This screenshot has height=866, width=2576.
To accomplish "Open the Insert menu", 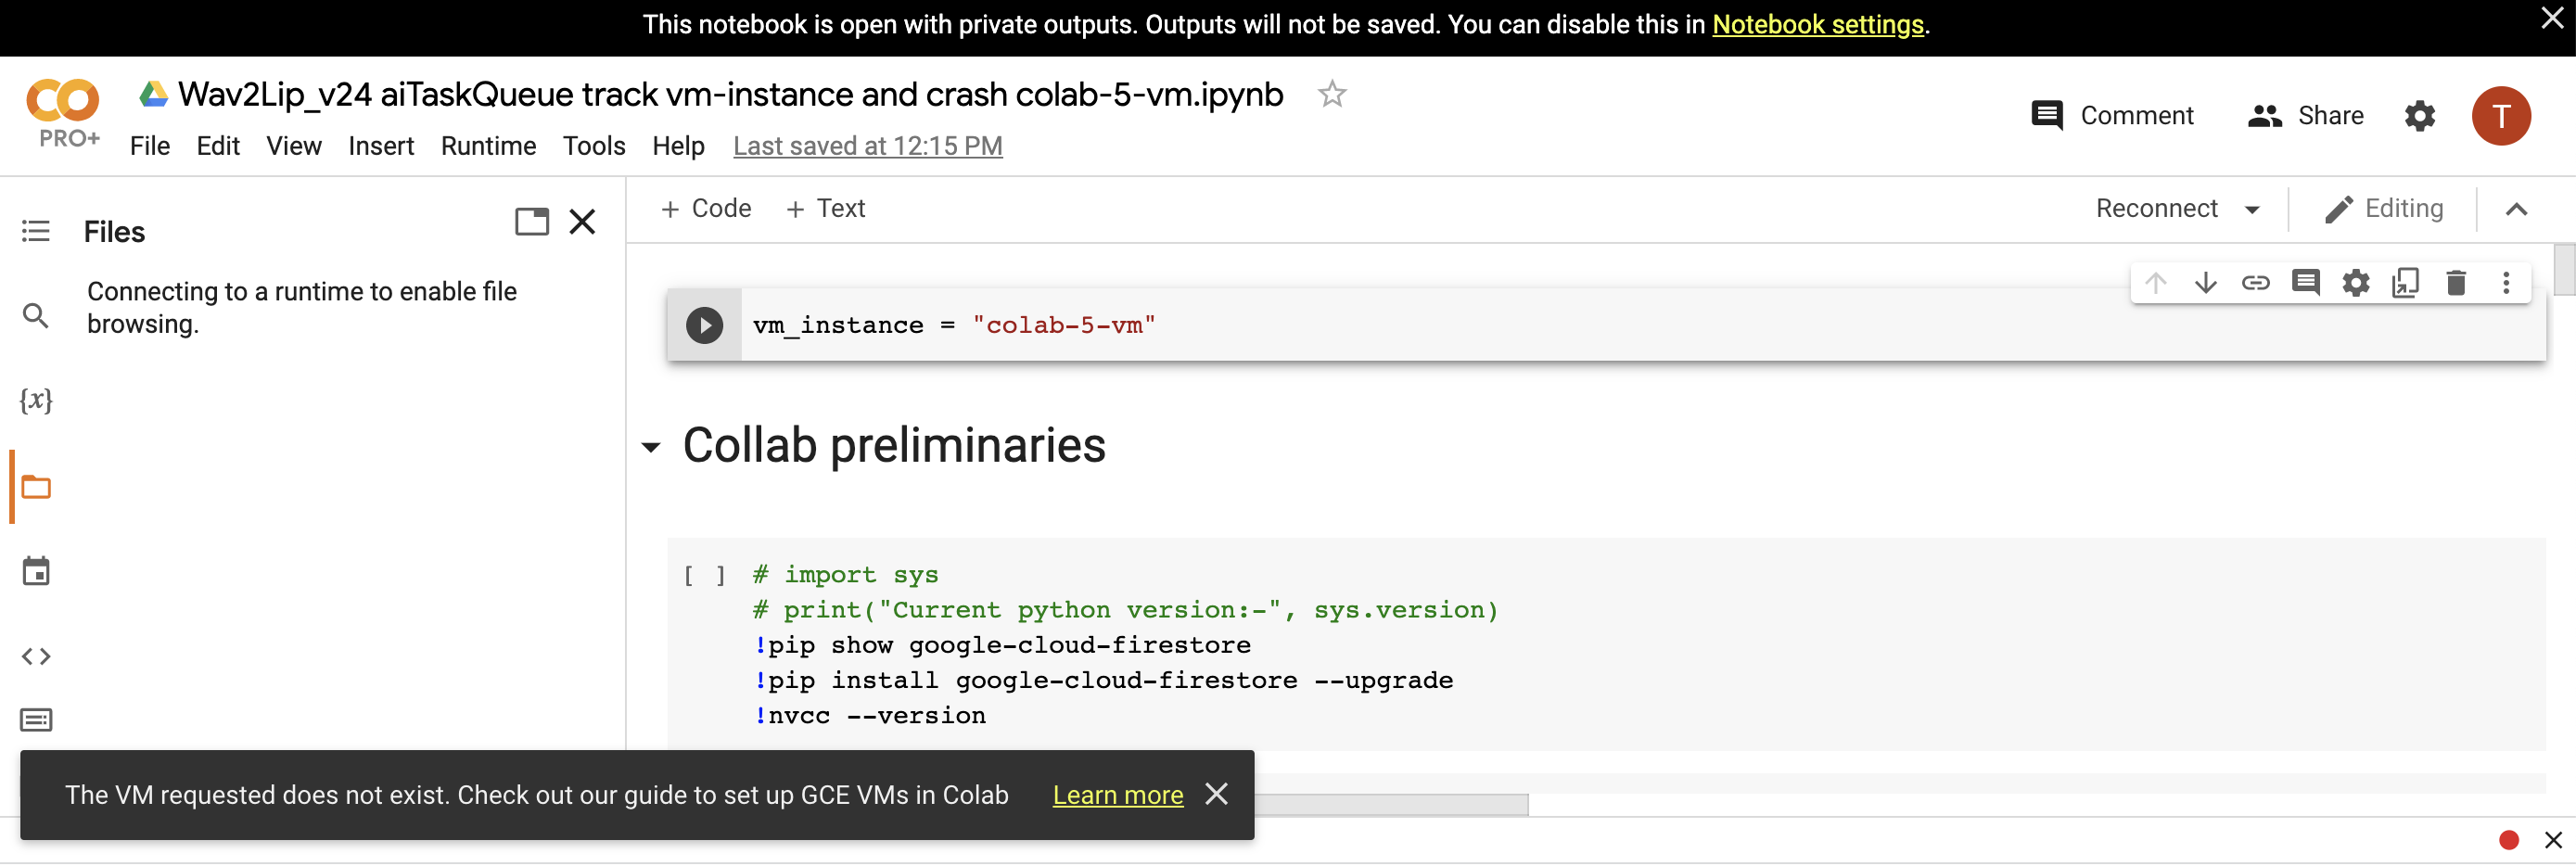I will click(x=381, y=146).
